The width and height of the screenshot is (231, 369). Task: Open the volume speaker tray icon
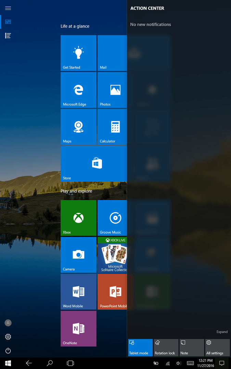[x=179, y=363]
